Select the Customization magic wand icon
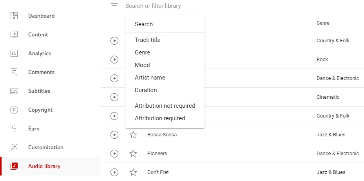Screen dimensions: 364x181 pyautogui.click(x=14, y=147)
